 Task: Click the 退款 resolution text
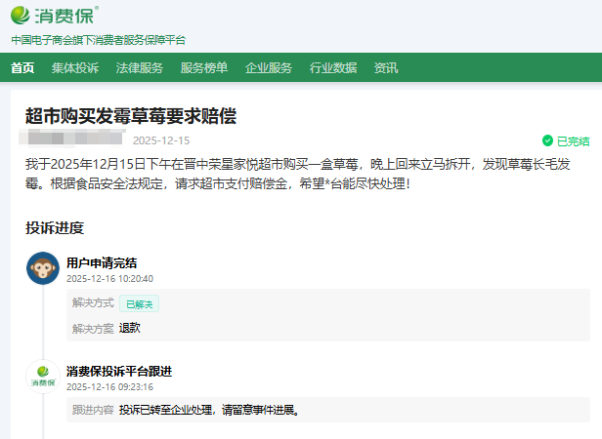click(x=130, y=328)
